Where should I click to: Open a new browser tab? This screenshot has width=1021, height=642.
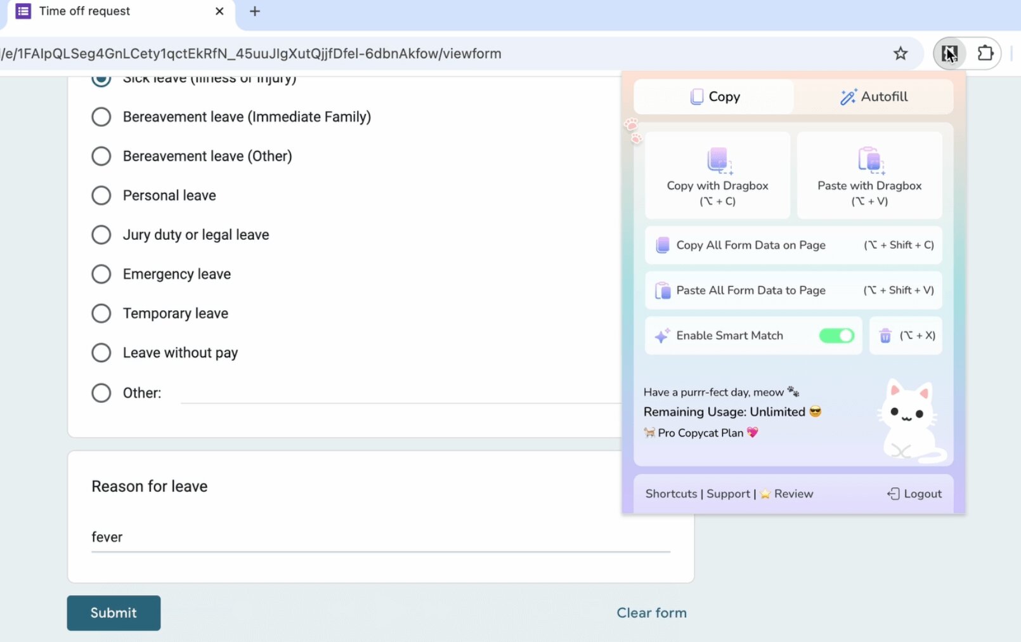[x=254, y=11]
